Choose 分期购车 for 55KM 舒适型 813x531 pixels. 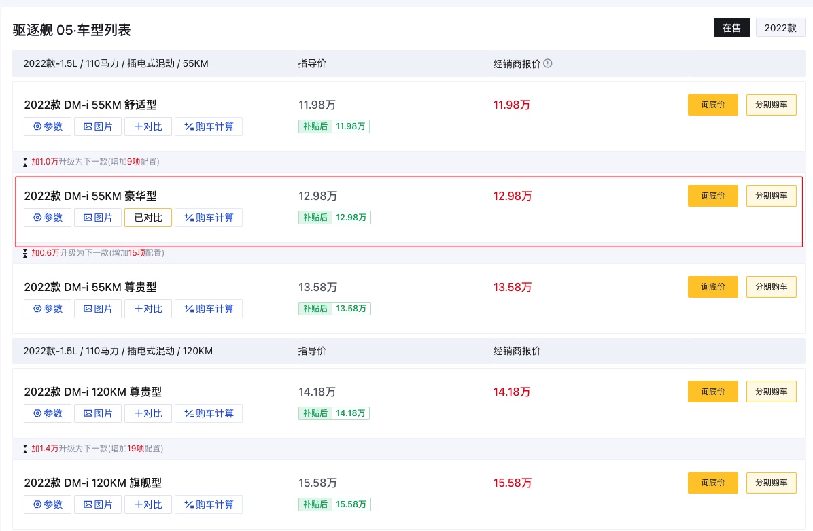coord(771,105)
